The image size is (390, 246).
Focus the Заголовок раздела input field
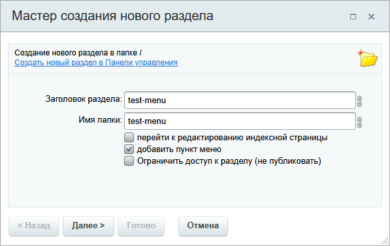[240, 100]
